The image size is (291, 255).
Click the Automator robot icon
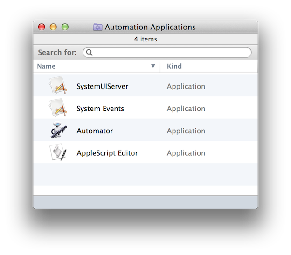(x=58, y=130)
